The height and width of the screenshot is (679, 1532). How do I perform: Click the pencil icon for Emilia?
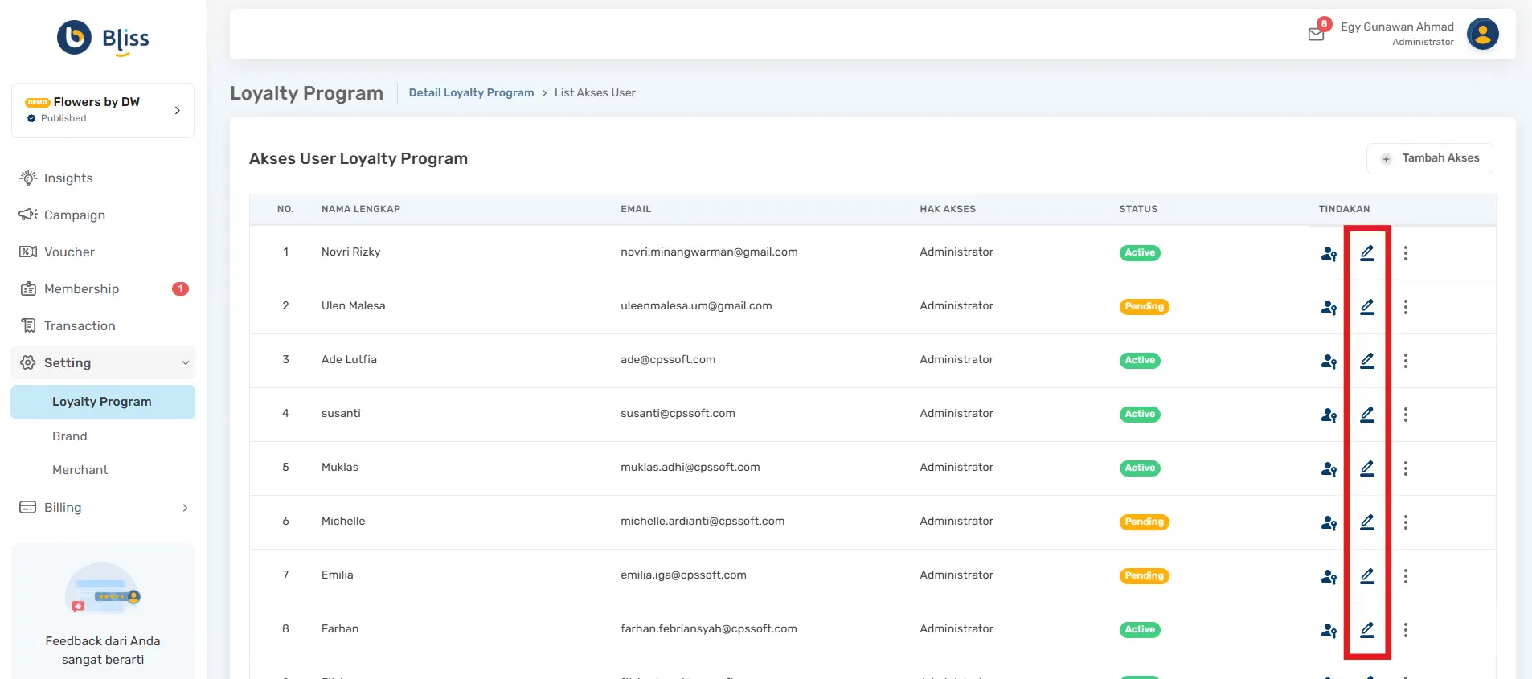click(x=1366, y=576)
